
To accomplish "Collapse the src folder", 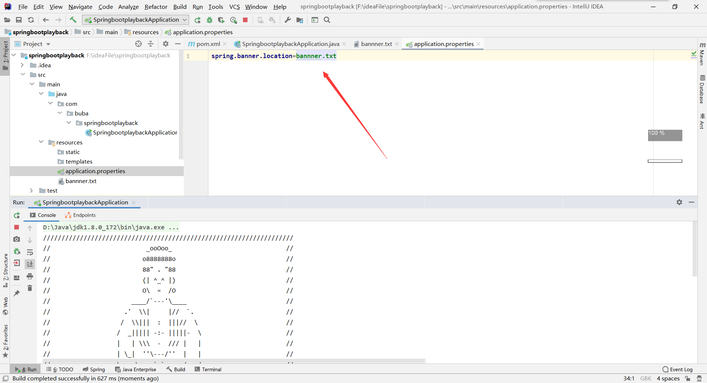I will [x=23, y=75].
